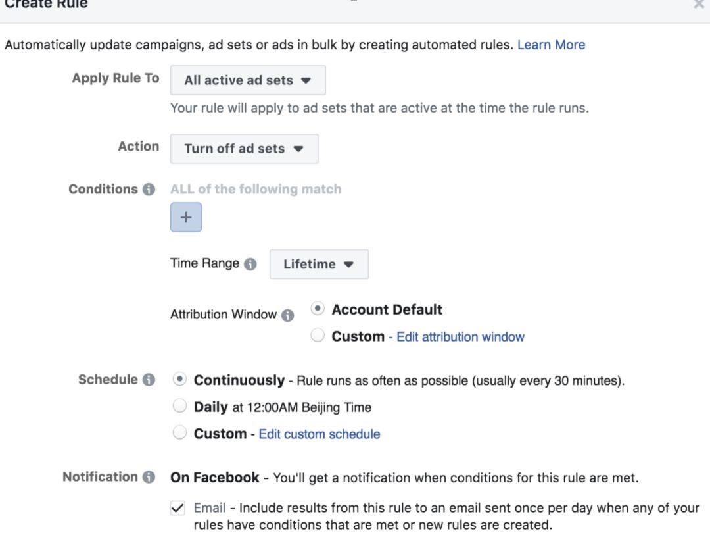
Task: Toggle the Email notification checkbox
Action: (178, 508)
